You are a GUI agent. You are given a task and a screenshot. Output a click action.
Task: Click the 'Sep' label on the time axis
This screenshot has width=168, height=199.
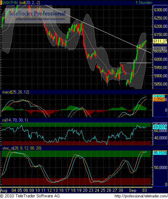click(133, 190)
